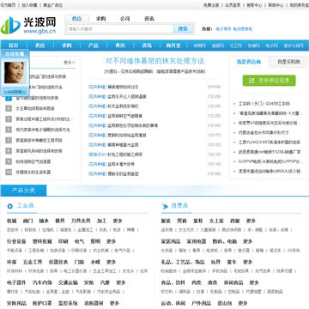
Task: Click 更多 at end of 服装 row
Action: pos(251,221)
